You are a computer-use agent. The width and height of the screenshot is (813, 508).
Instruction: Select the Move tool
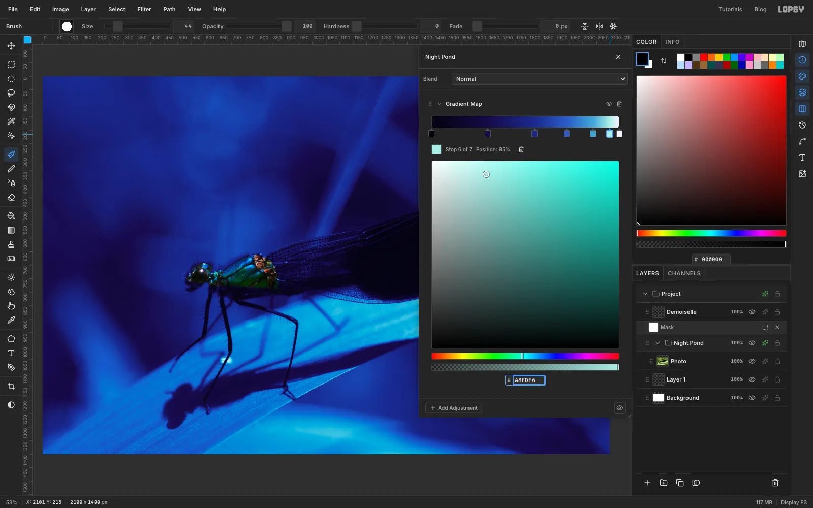11,46
